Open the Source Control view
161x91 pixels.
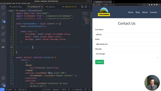point(3,21)
